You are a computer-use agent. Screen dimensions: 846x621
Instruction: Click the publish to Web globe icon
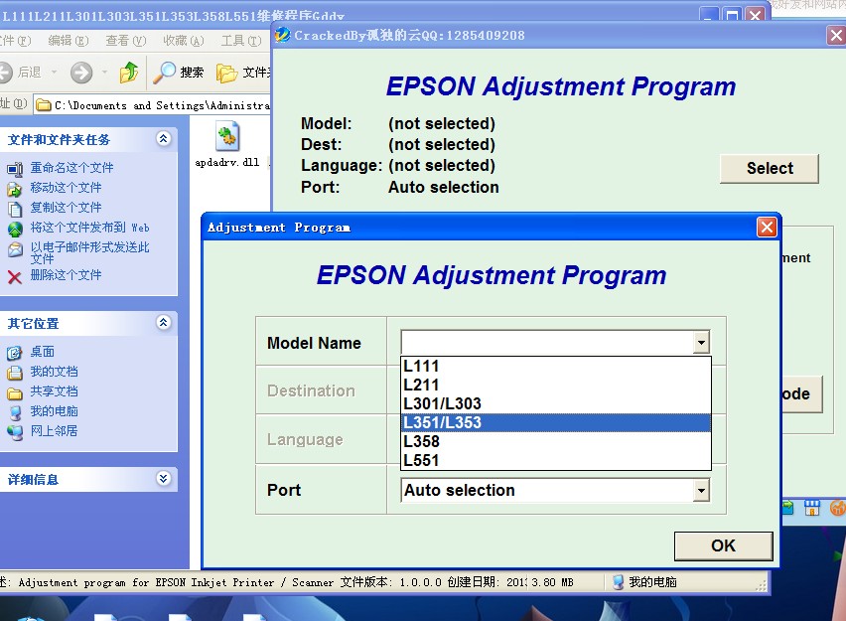15,229
